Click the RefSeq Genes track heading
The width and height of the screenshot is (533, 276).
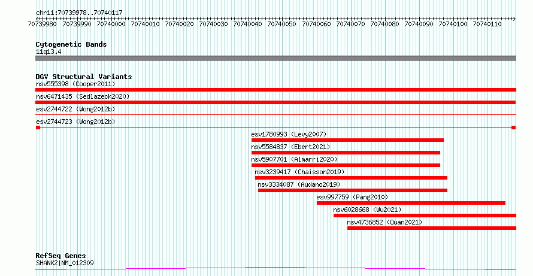[60, 256]
